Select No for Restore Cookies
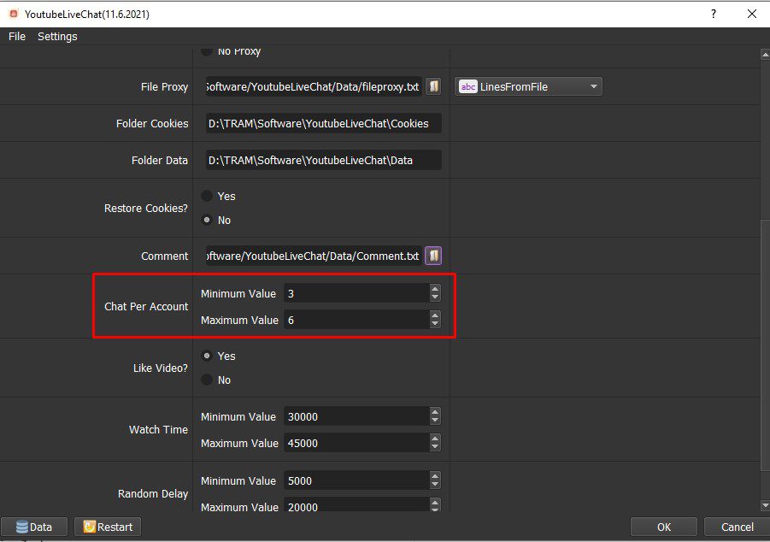770x542 pixels. click(x=207, y=220)
